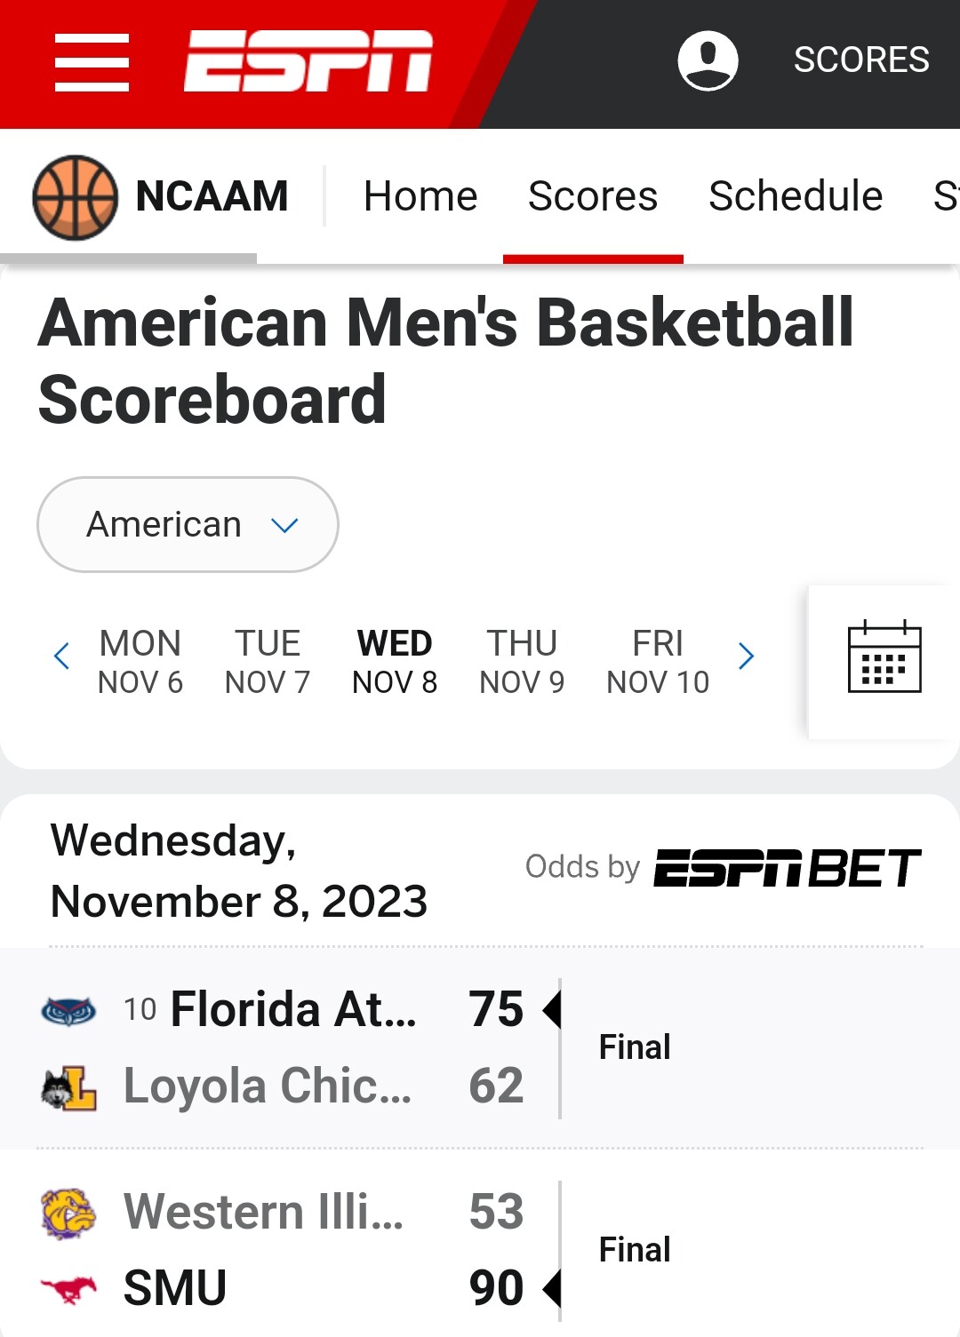Open the user profile icon
960x1337 pixels.
point(708,60)
